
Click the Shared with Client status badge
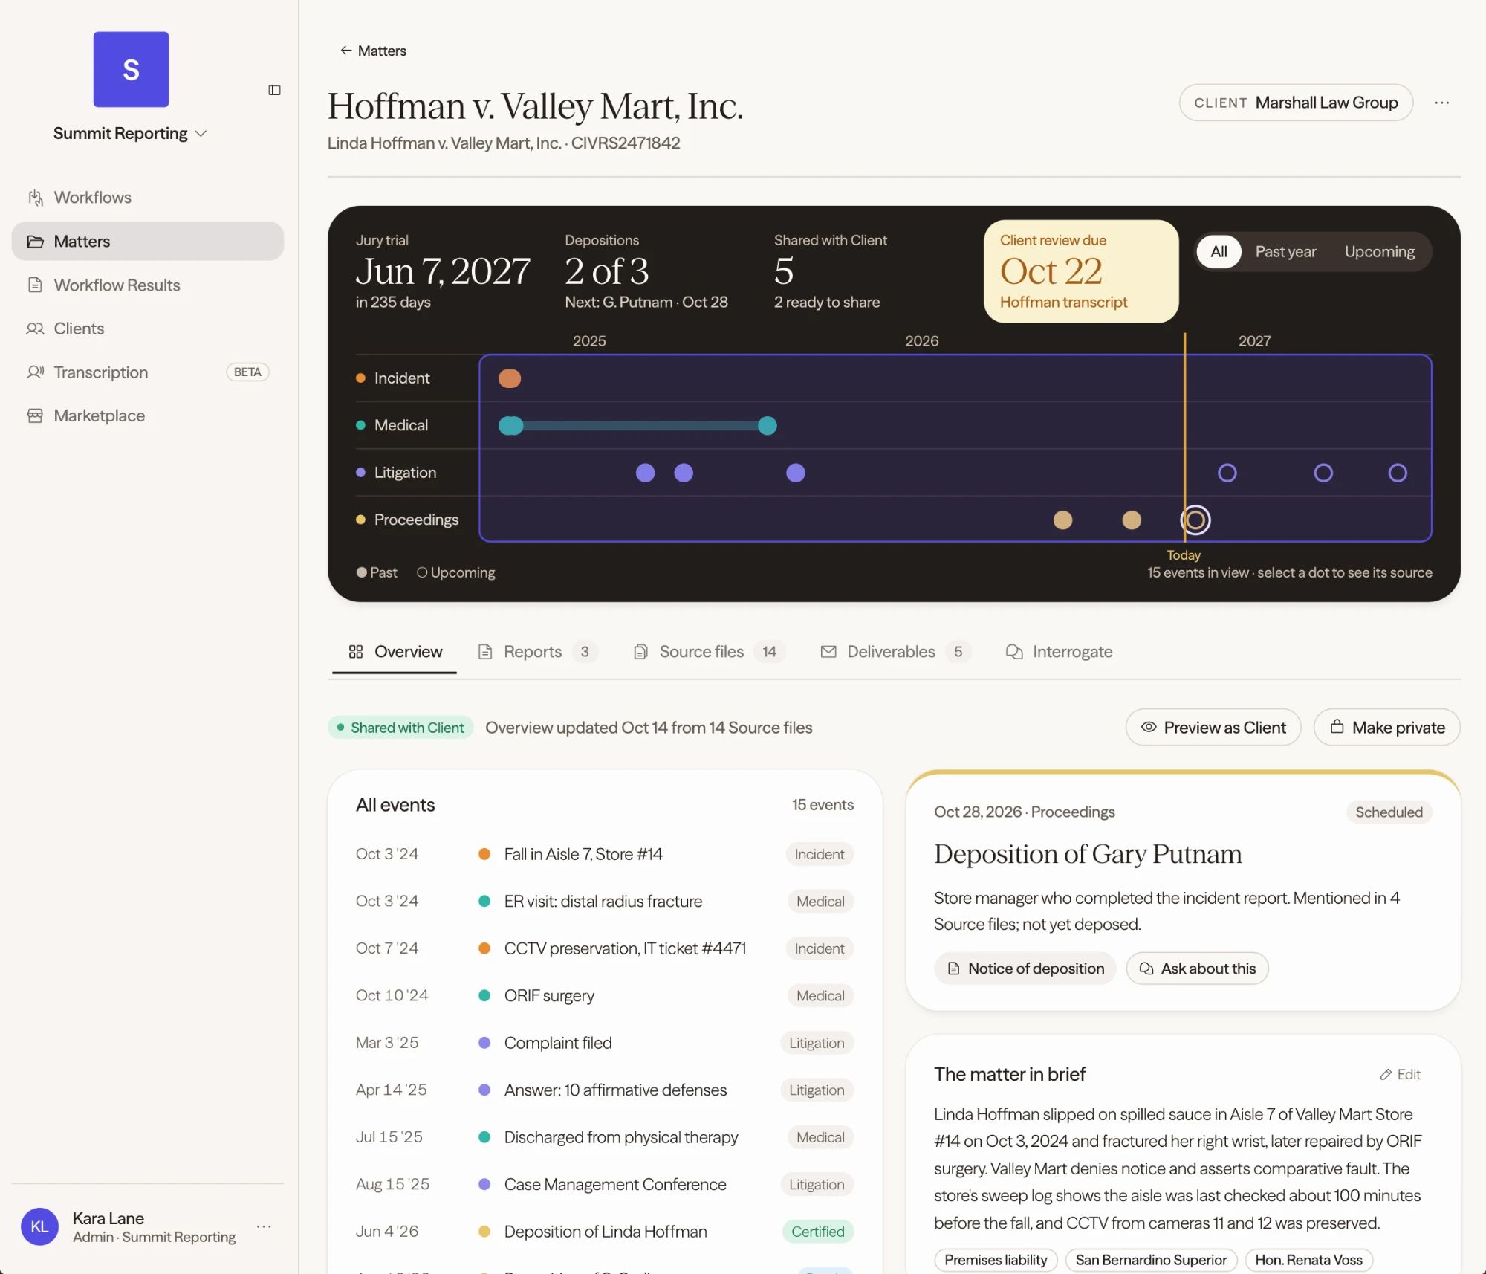coord(400,728)
